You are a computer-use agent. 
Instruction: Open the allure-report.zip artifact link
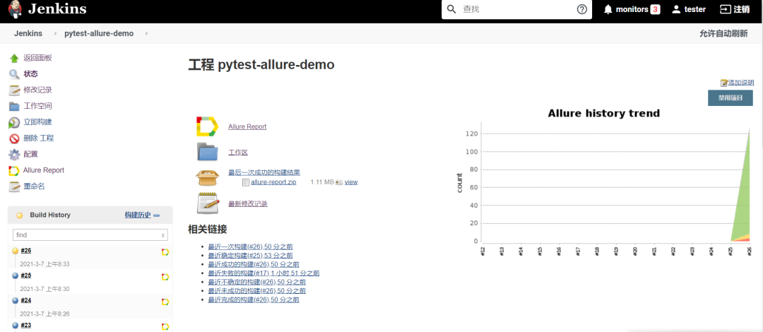(273, 182)
